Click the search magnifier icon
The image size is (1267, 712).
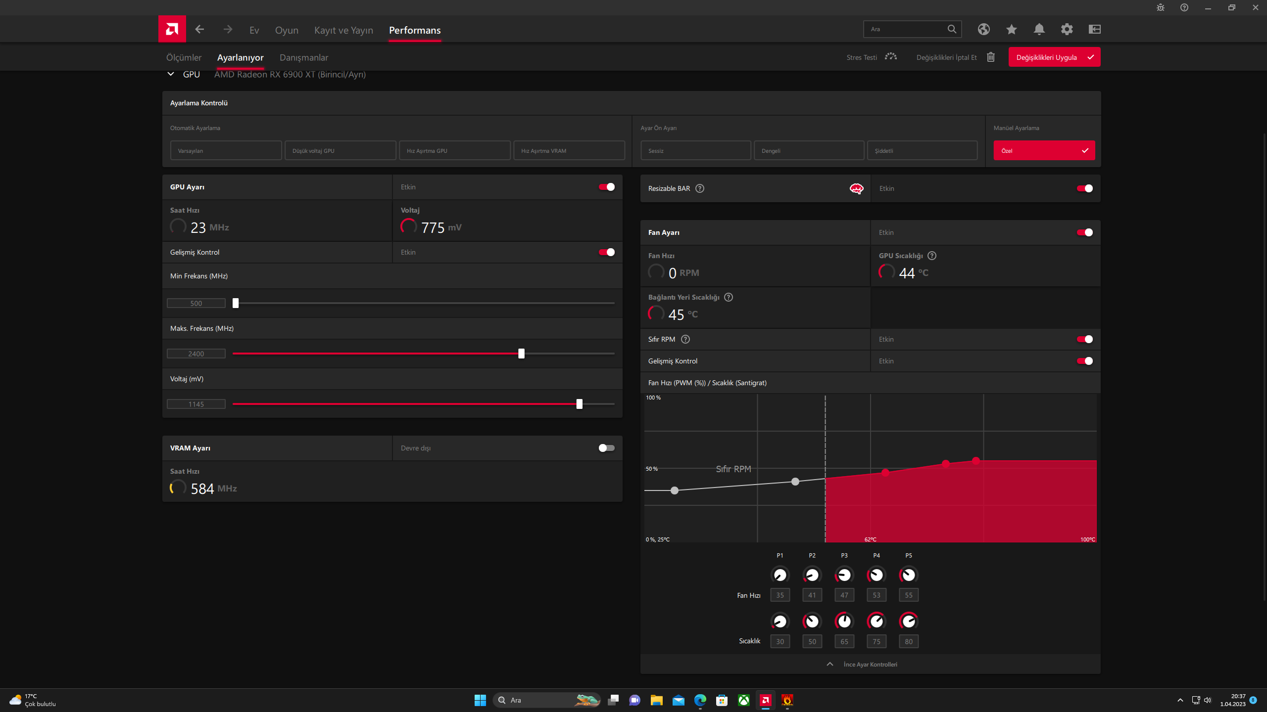952,29
